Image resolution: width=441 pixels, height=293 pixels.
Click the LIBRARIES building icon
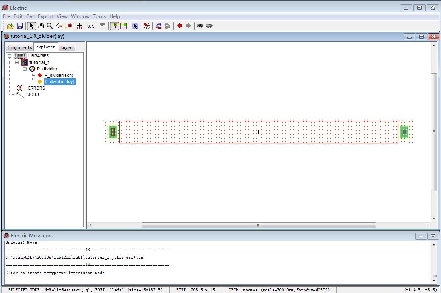[20, 56]
